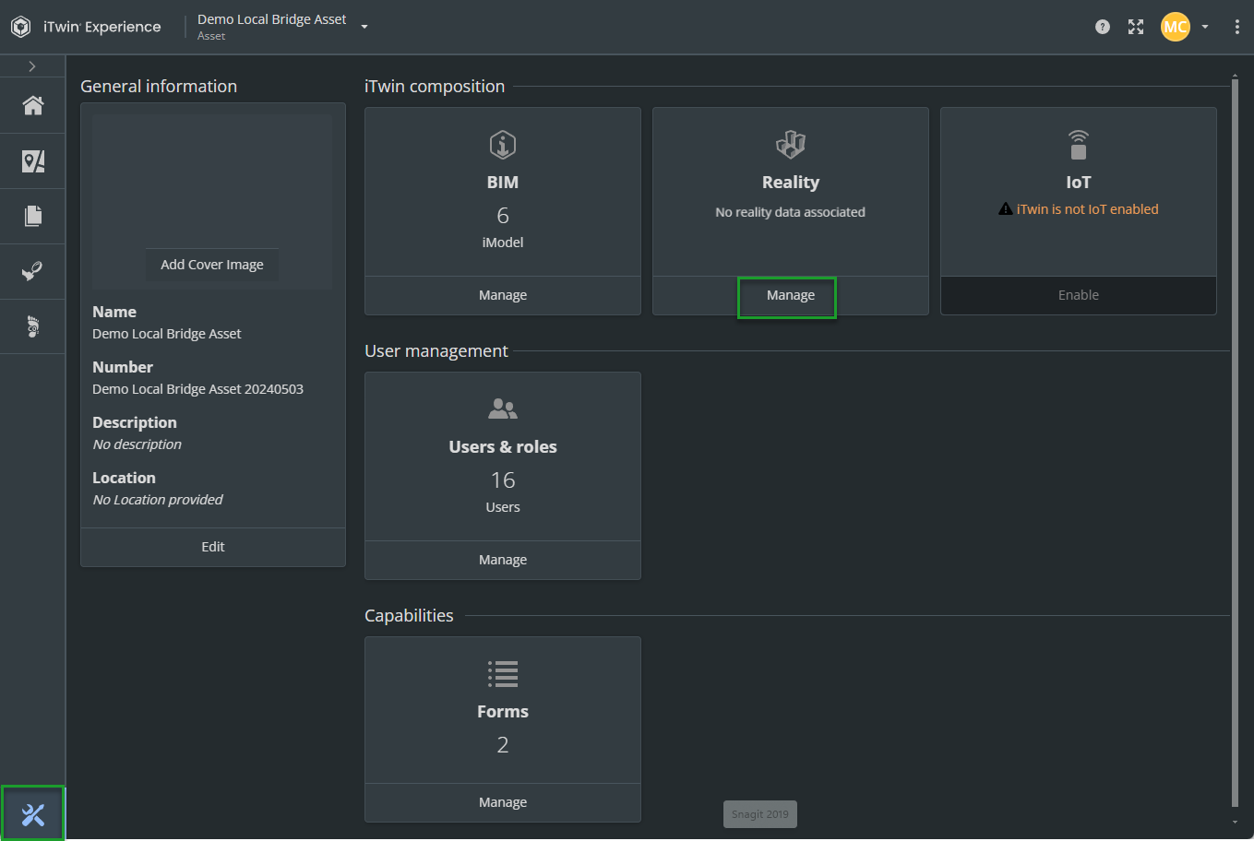Click the "6" iModel count on BIM card
The width and height of the screenshot is (1254, 841).
[503, 216]
